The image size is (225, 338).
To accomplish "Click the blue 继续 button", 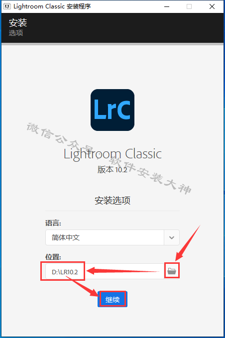I will point(112,299).
